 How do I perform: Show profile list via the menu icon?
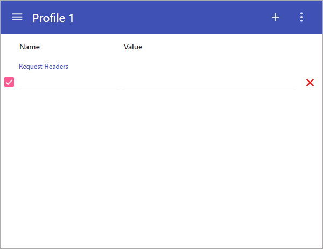[17, 17]
